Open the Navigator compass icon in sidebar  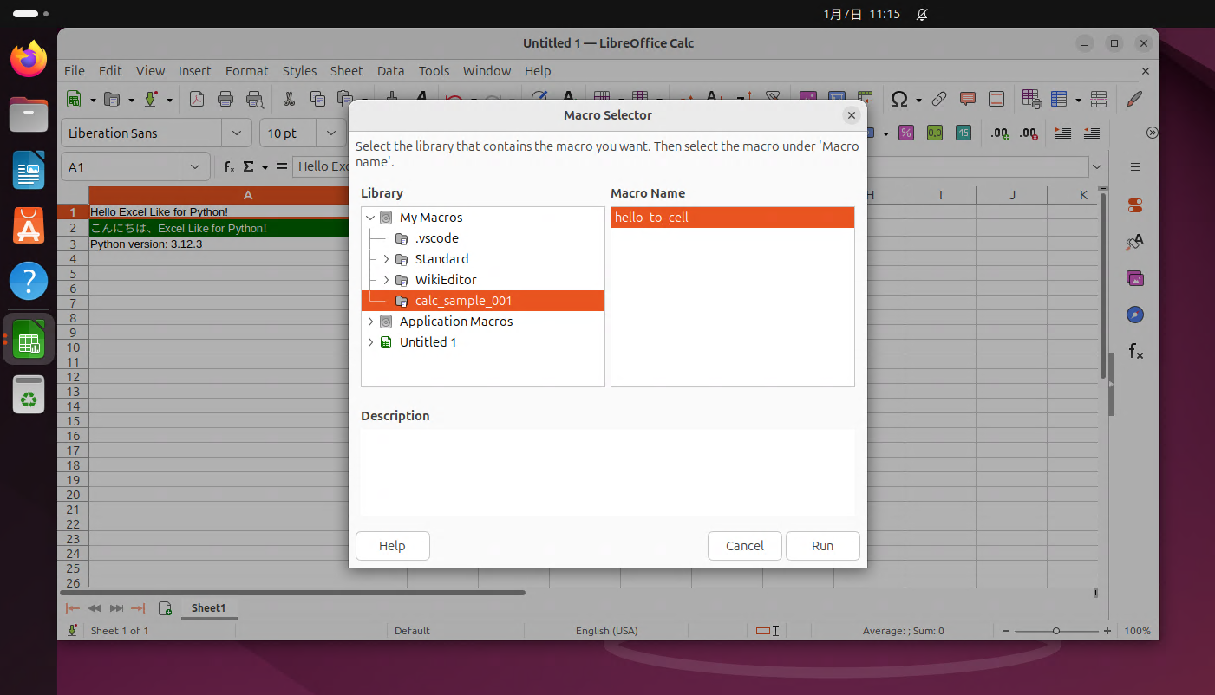click(x=1134, y=315)
